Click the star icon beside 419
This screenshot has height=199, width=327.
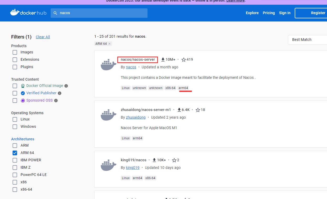(184, 59)
